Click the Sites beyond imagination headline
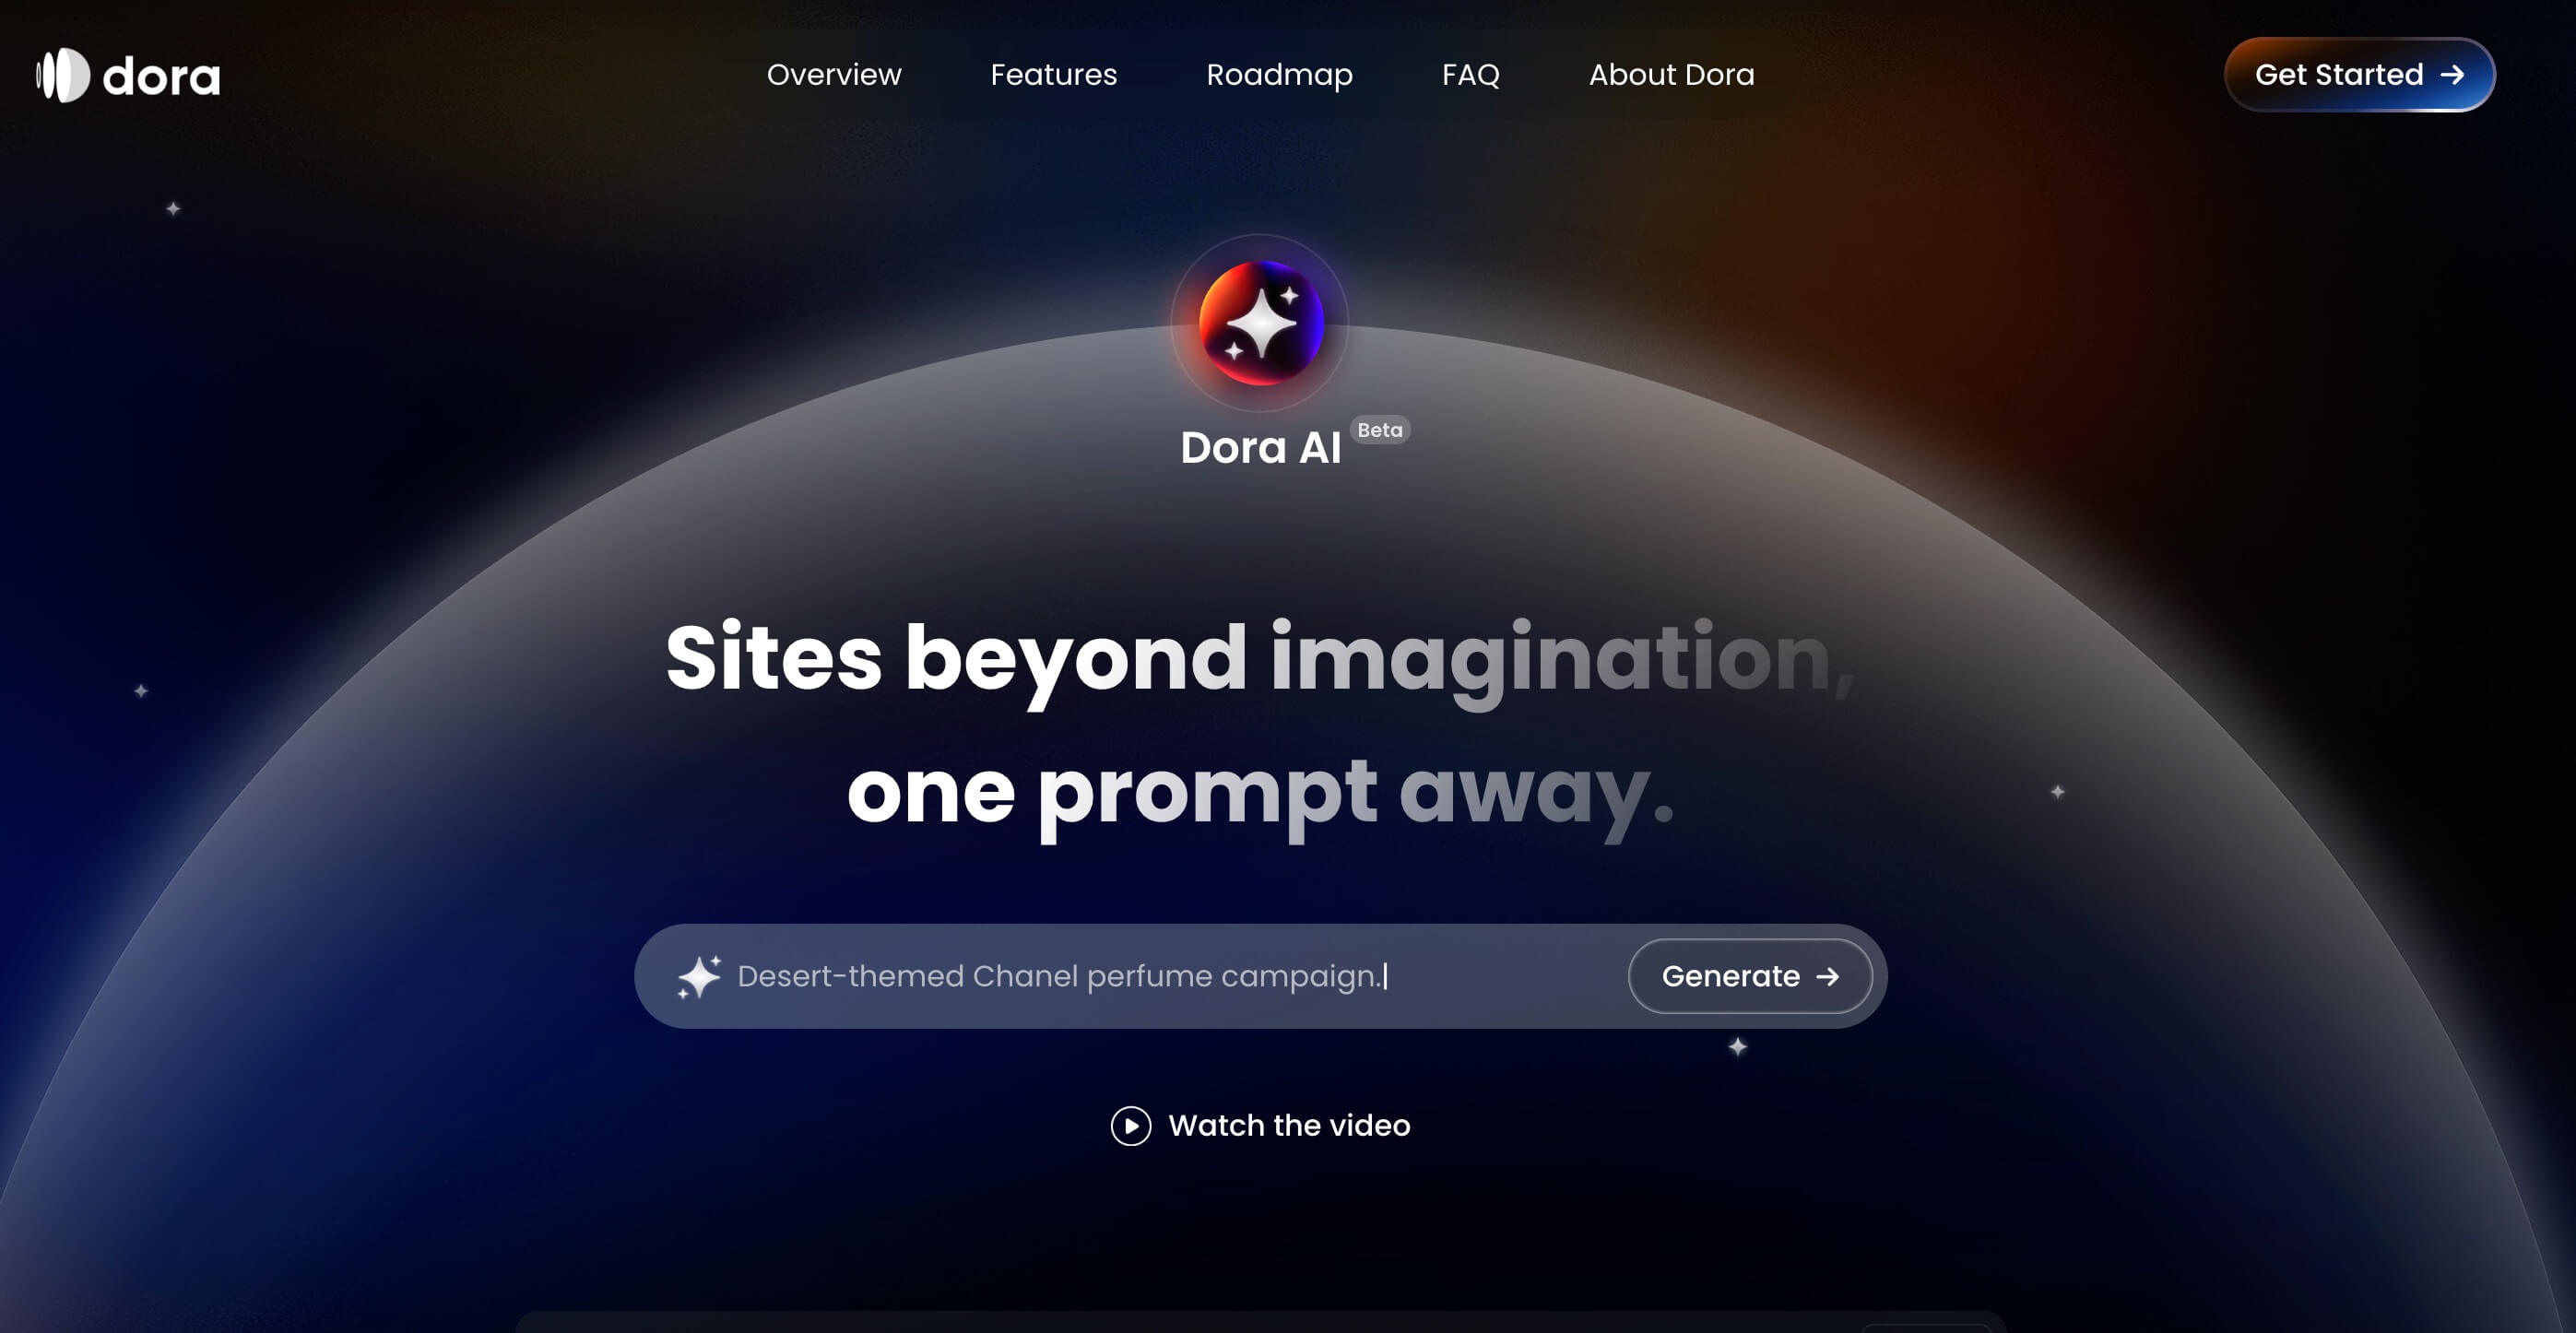This screenshot has width=2576, height=1333. [1260, 659]
